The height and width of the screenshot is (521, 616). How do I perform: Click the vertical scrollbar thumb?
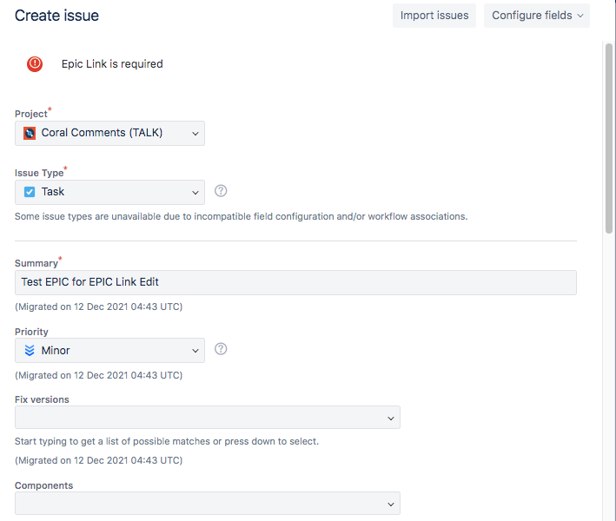(609, 138)
